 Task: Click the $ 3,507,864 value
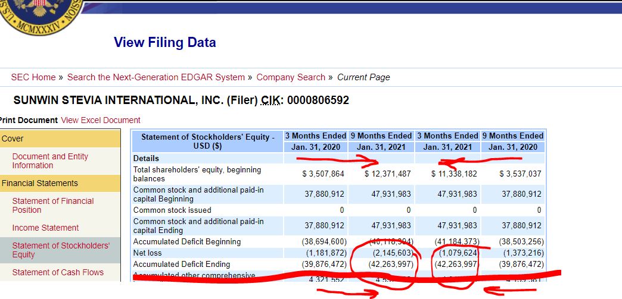pos(323,174)
